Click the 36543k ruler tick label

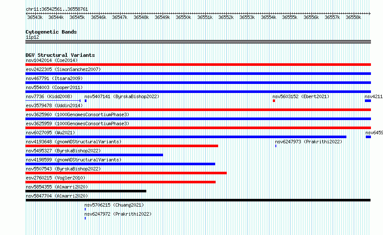click(x=35, y=17)
